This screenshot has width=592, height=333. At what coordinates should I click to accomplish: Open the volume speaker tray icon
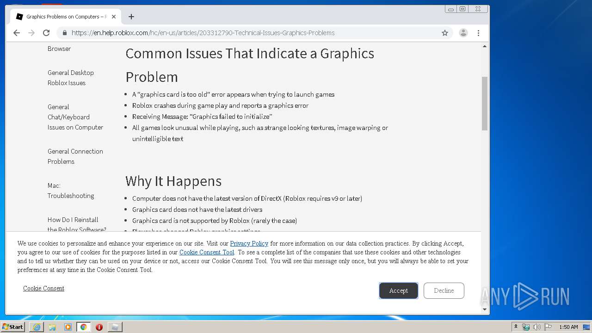point(536,327)
